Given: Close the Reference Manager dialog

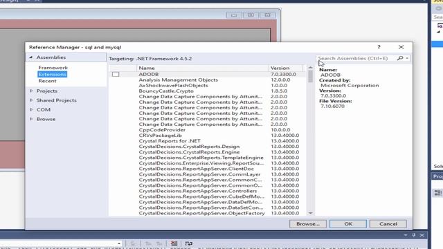Looking at the screenshot, I should pos(401,47).
